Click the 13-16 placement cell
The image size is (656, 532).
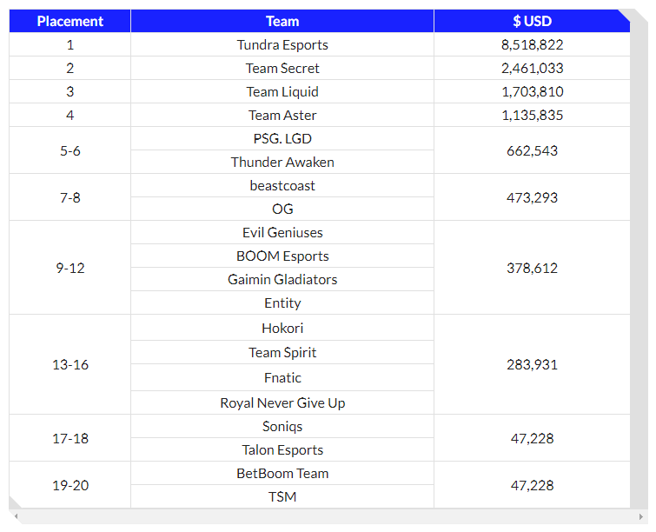click(70, 364)
